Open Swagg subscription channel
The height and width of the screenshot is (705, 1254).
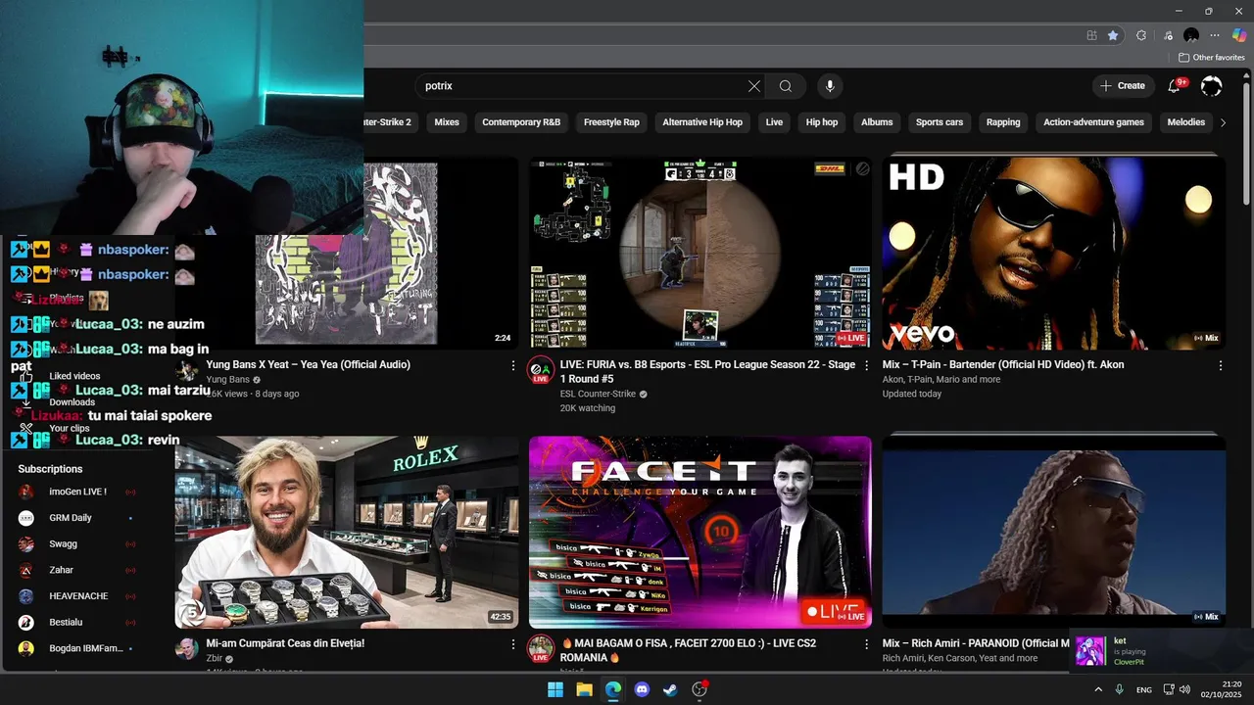[76, 543]
